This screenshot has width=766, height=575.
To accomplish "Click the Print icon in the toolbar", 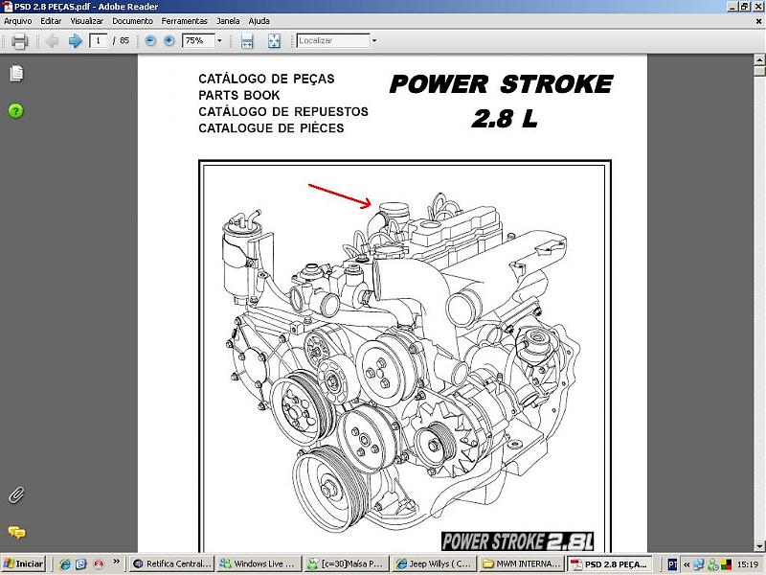I will (x=19, y=41).
